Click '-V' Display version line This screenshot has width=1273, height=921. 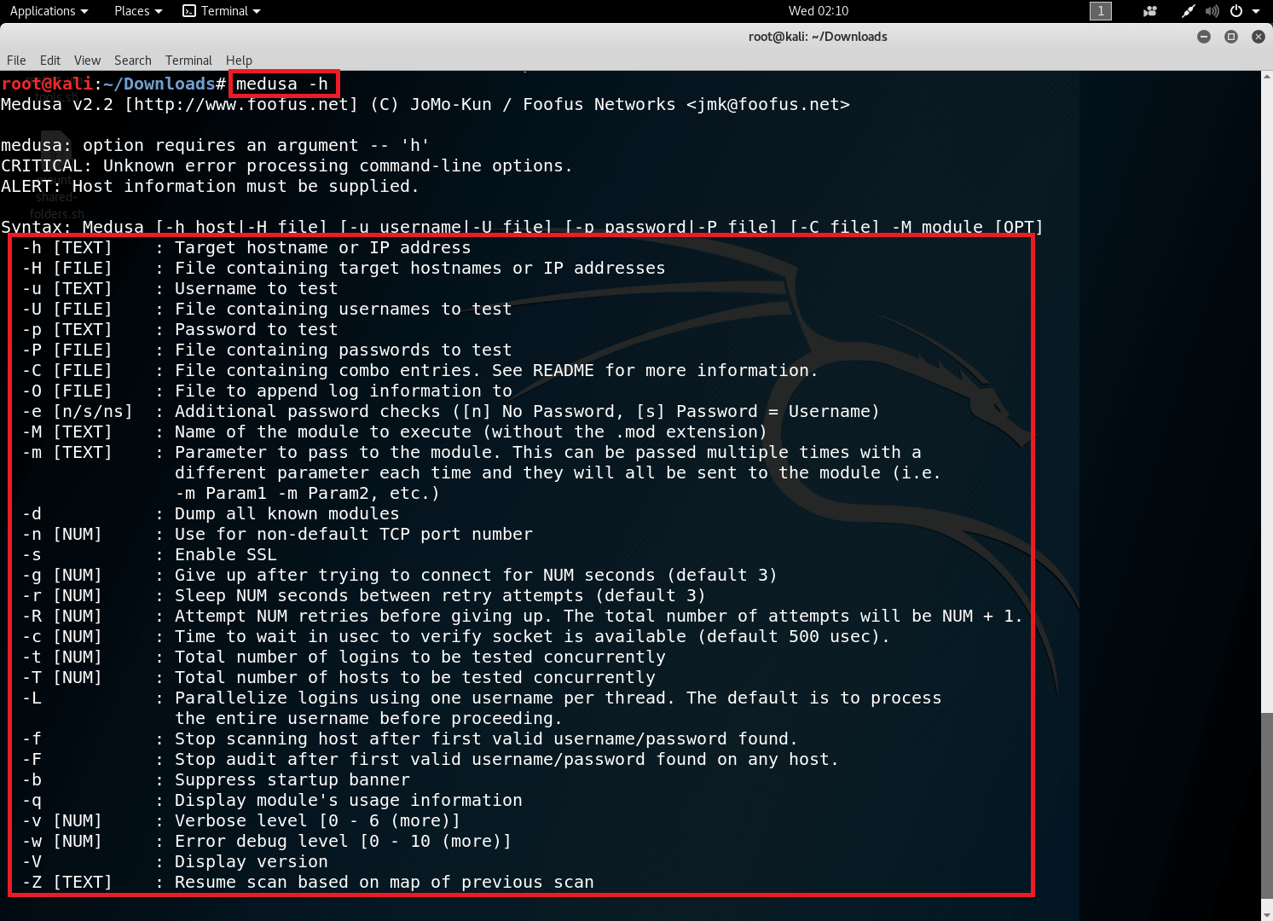(175, 861)
